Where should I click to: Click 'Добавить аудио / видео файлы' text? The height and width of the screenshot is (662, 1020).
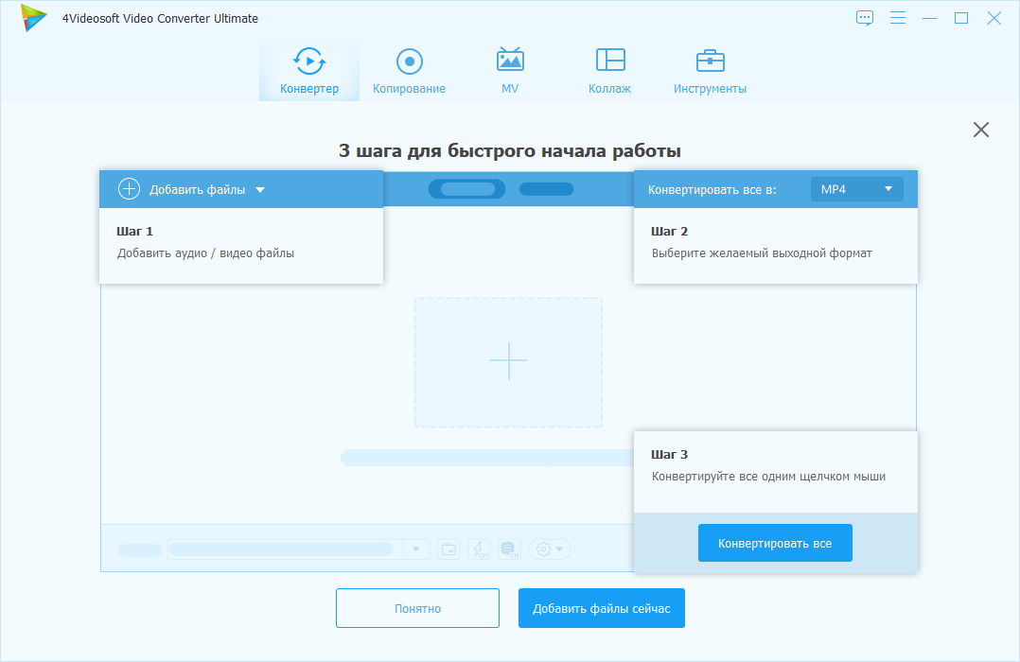tap(205, 253)
